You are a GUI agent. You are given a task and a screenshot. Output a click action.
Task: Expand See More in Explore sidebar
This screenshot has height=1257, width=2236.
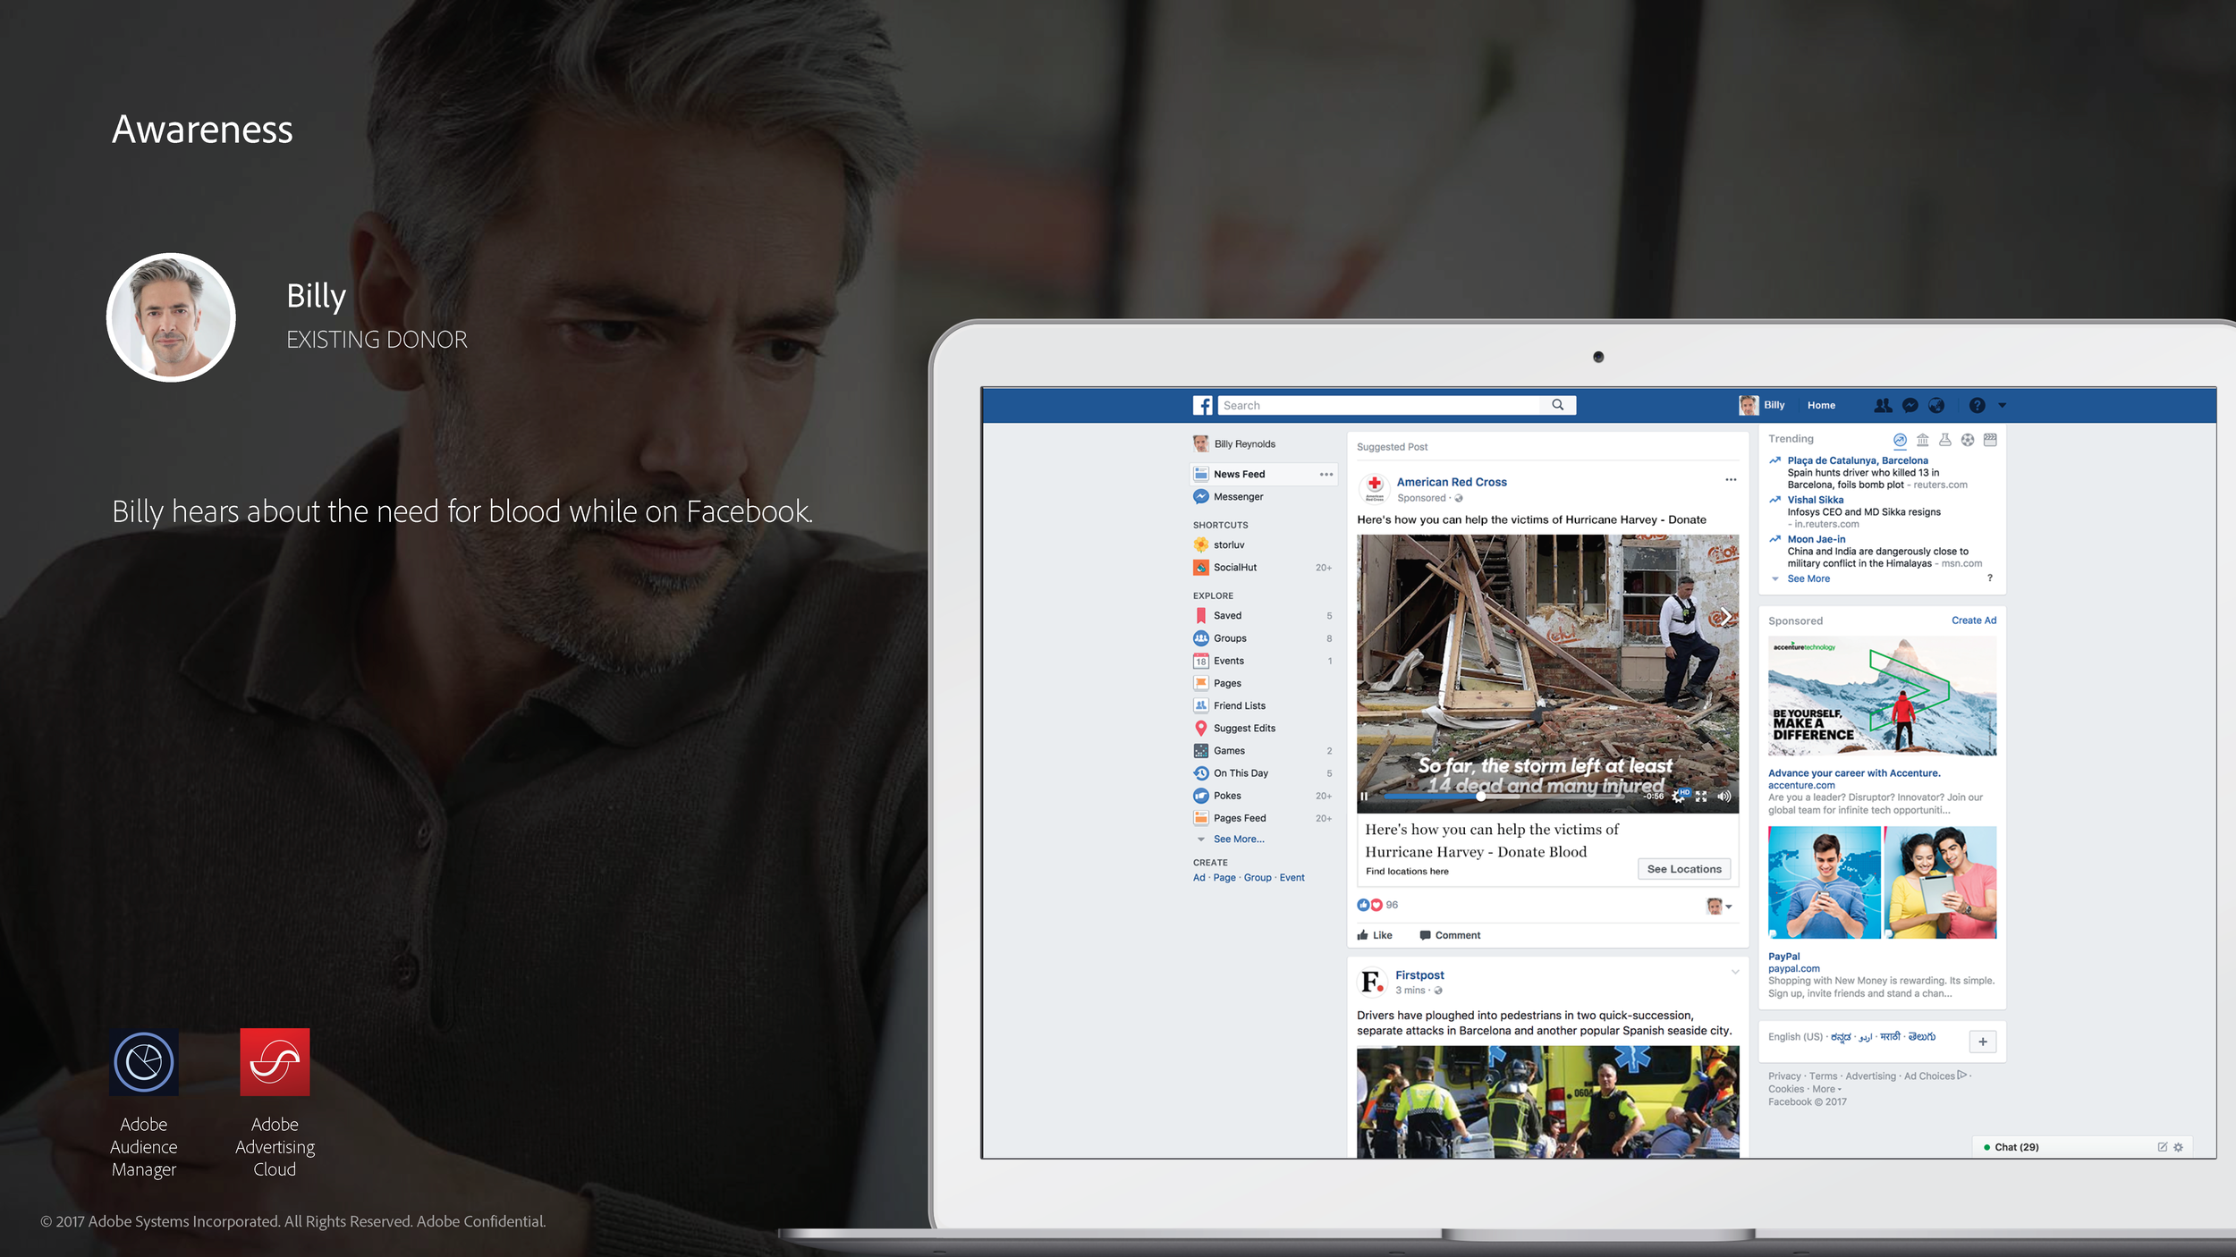point(1238,839)
